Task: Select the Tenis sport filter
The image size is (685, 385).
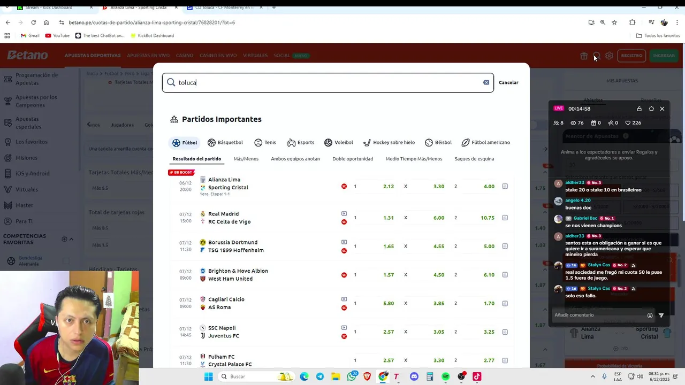Action: (265, 143)
